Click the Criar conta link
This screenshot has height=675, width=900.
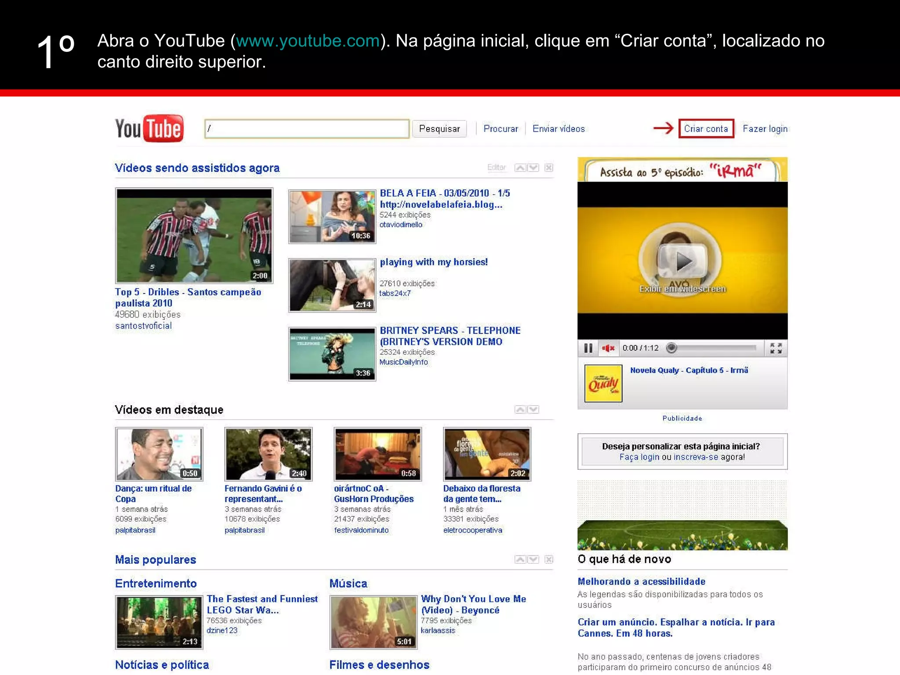coord(706,129)
